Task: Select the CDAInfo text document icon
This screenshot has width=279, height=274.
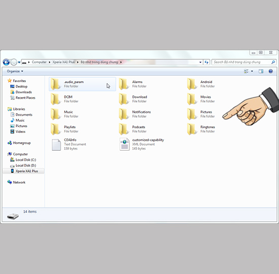Action: click(x=56, y=145)
